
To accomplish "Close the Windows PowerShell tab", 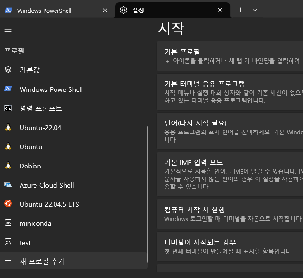I will pos(105,11).
